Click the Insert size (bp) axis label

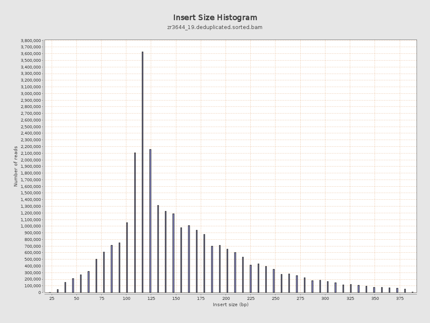[231, 304]
